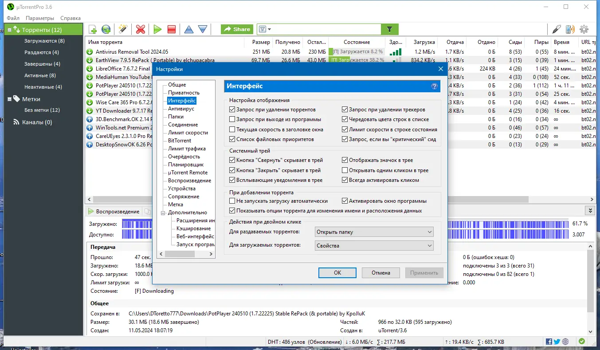Collapse the Метки sidebar group
Image resolution: width=600 pixels, height=350 pixels.
pos(9,99)
